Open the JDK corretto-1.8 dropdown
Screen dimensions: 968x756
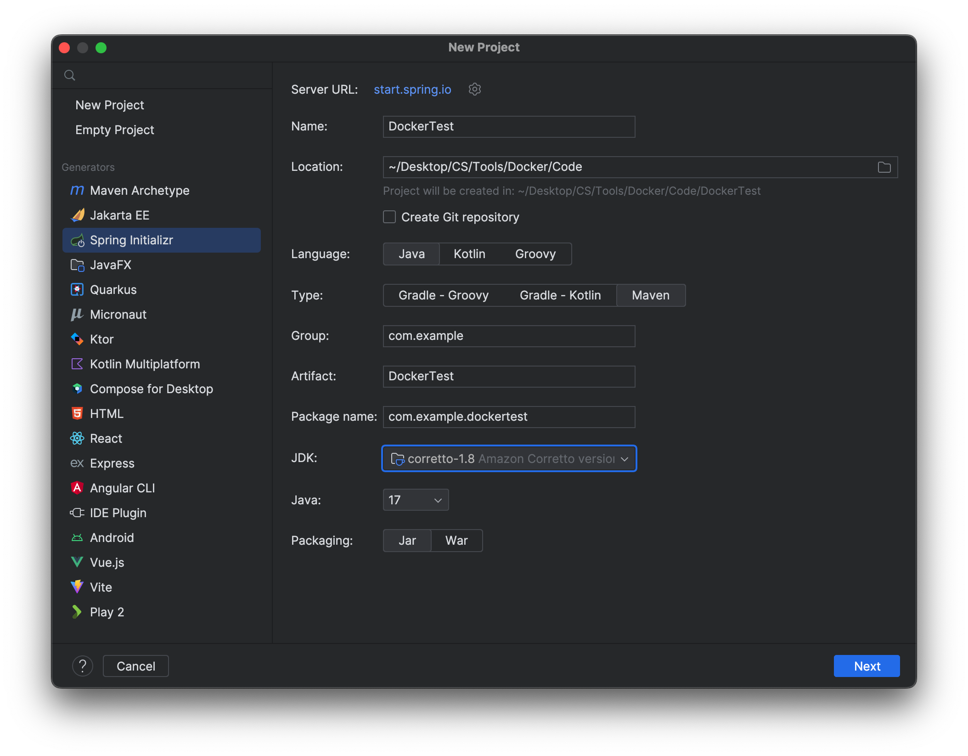(x=509, y=458)
